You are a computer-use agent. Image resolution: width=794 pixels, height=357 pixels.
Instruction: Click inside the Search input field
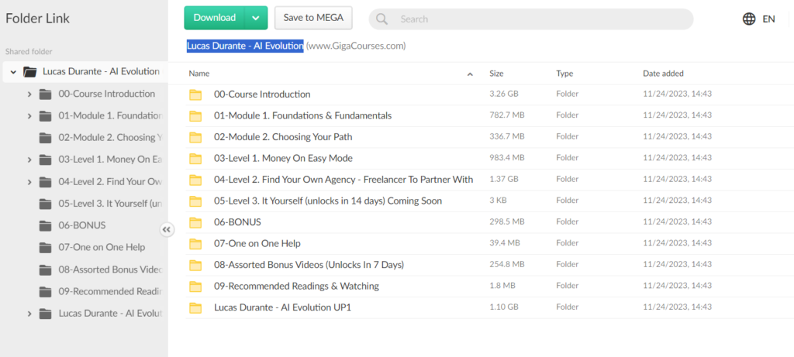click(x=535, y=19)
